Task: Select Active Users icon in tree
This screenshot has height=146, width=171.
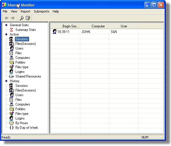Action: pos(12,48)
